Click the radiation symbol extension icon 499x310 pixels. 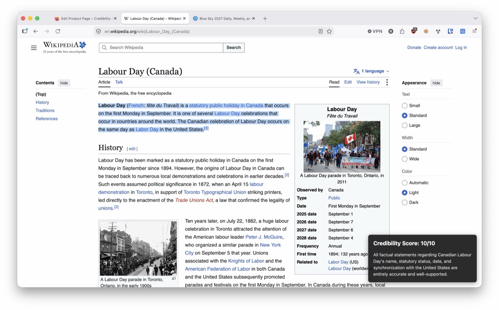tap(438, 31)
